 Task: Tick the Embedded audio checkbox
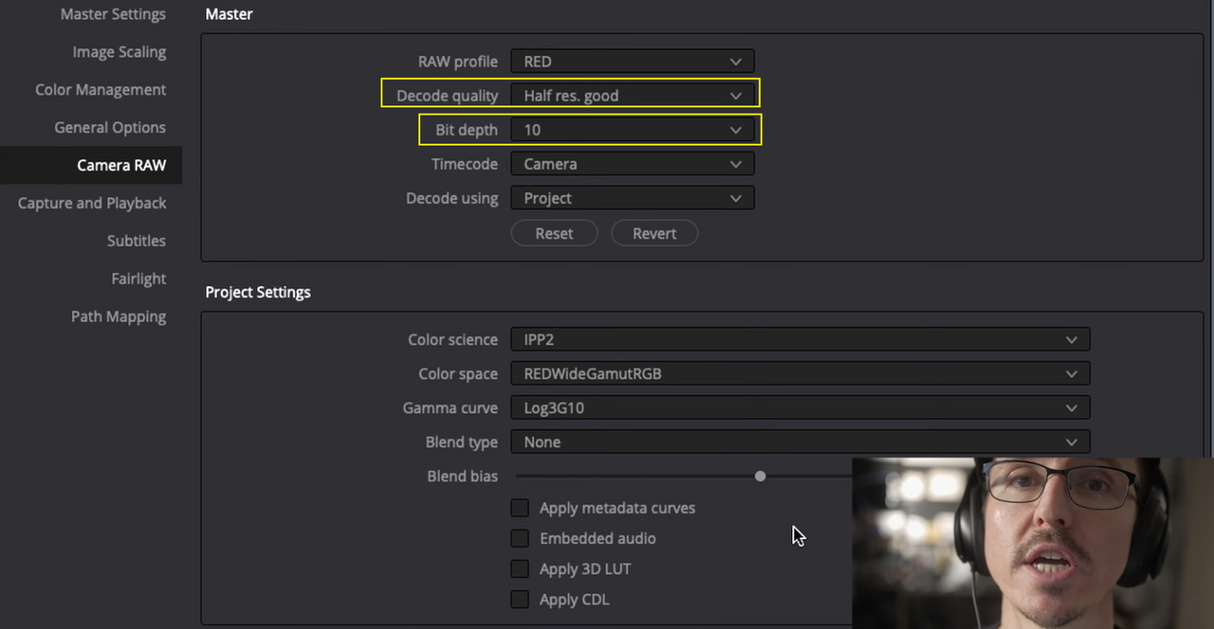click(520, 538)
